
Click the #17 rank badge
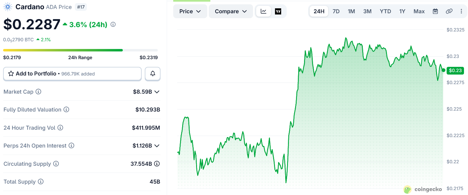[81, 7]
